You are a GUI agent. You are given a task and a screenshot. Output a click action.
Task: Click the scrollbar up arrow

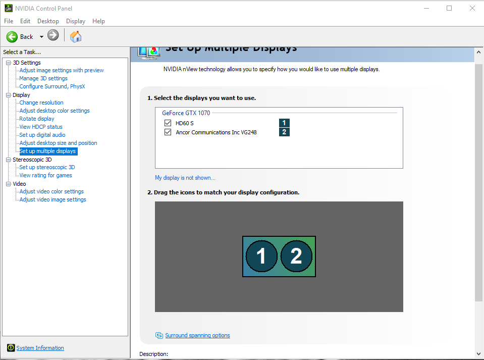coord(479,52)
